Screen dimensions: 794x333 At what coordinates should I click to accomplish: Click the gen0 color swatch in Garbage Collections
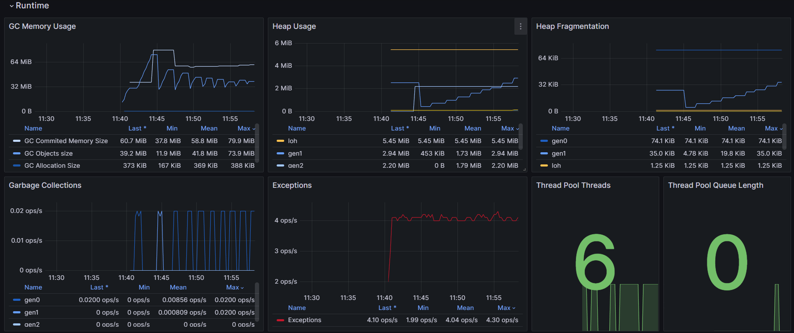[17, 300]
